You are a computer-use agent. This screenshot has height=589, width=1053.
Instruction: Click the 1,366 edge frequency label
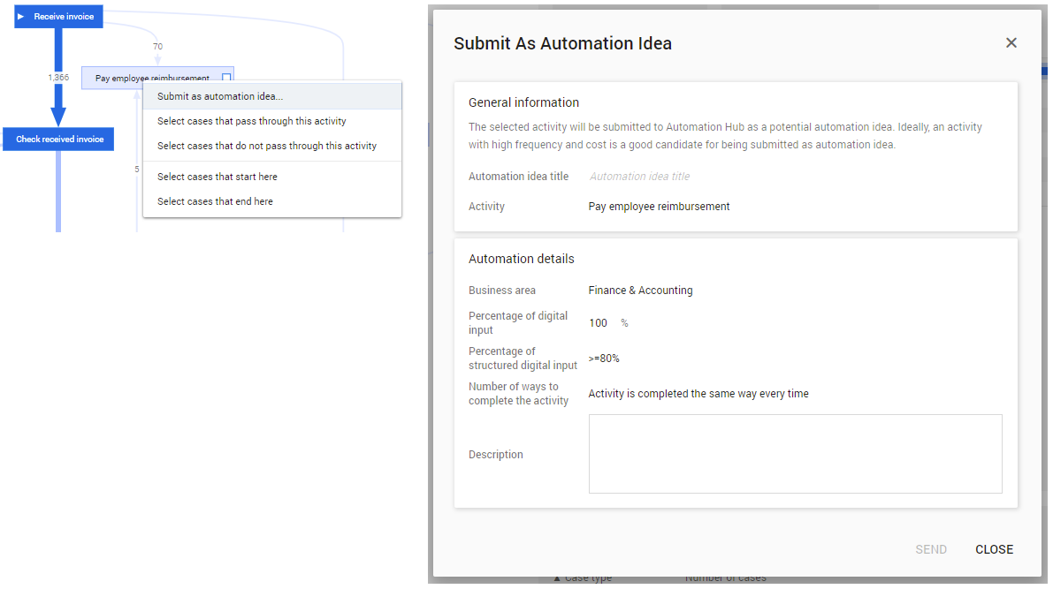pos(58,78)
